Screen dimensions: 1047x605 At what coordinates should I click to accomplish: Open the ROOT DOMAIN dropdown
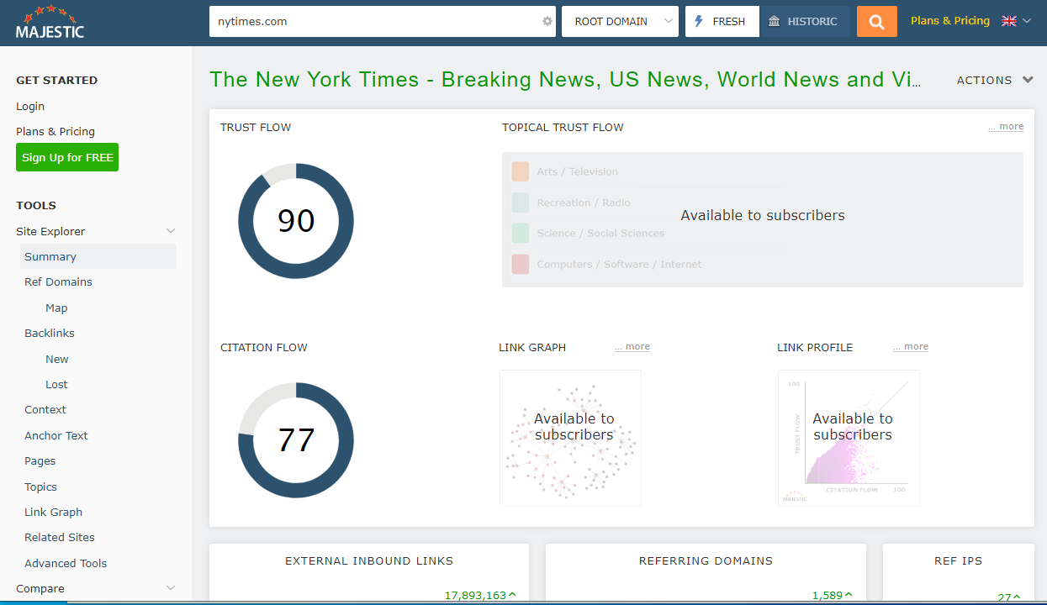pos(620,21)
